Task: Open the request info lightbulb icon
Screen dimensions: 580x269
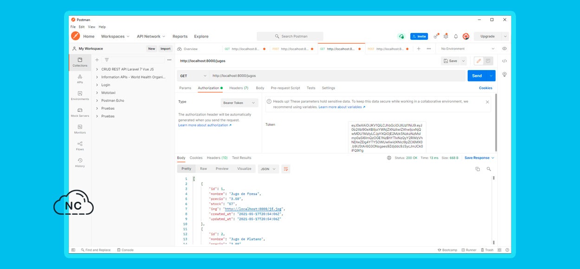Action: coord(504,74)
